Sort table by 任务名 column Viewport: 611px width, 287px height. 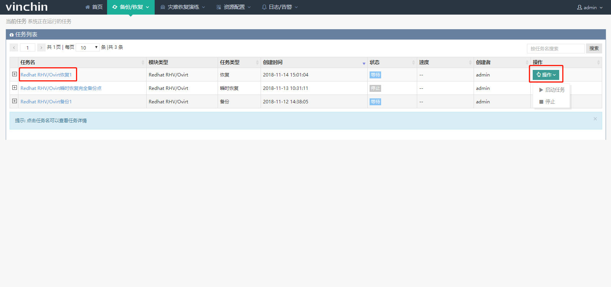click(x=82, y=62)
